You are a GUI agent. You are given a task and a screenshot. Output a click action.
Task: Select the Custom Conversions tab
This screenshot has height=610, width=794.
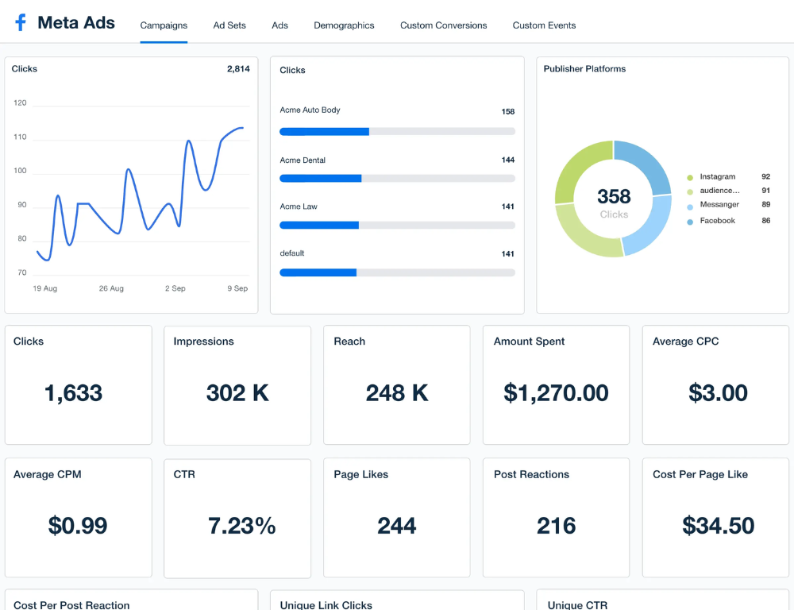click(x=443, y=25)
